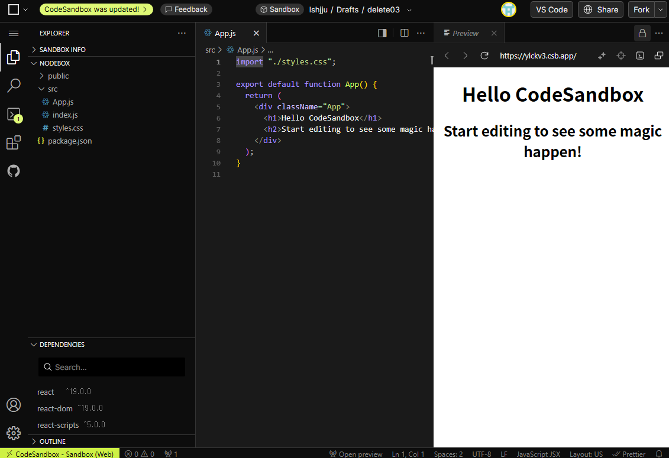The image size is (669, 458).
Task: Select the react-scripts dependency entry
Action: pyautogui.click(x=71, y=425)
